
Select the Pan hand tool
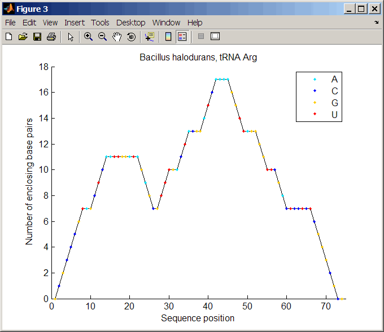pyautogui.click(x=117, y=37)
